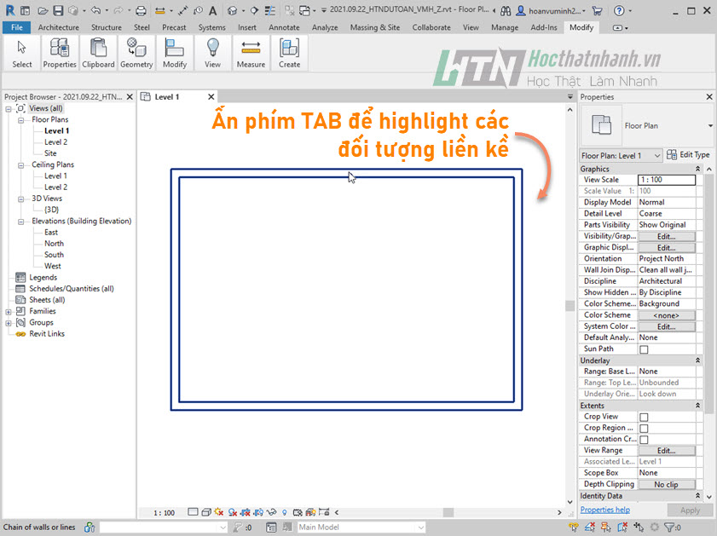The image size is (717, 536).
Task: Click the View Scale 1 : 100 field
Action: tap(667, 180)
